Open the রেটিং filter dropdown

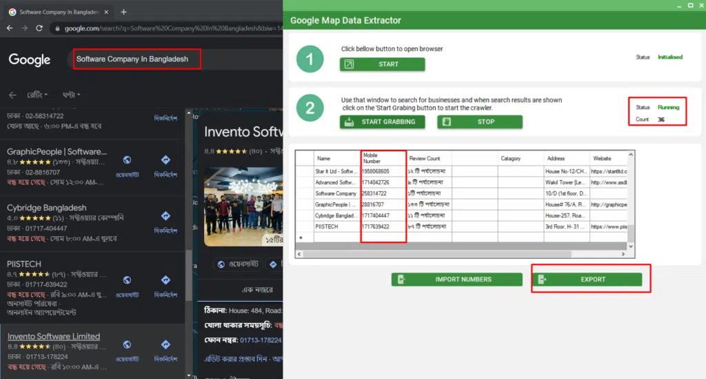coord(37,95)
